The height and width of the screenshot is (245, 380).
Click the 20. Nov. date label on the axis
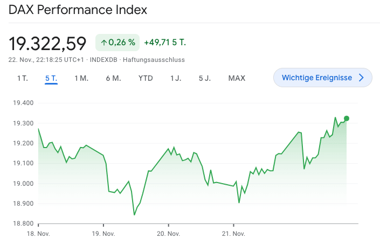(x=168, y=234)
